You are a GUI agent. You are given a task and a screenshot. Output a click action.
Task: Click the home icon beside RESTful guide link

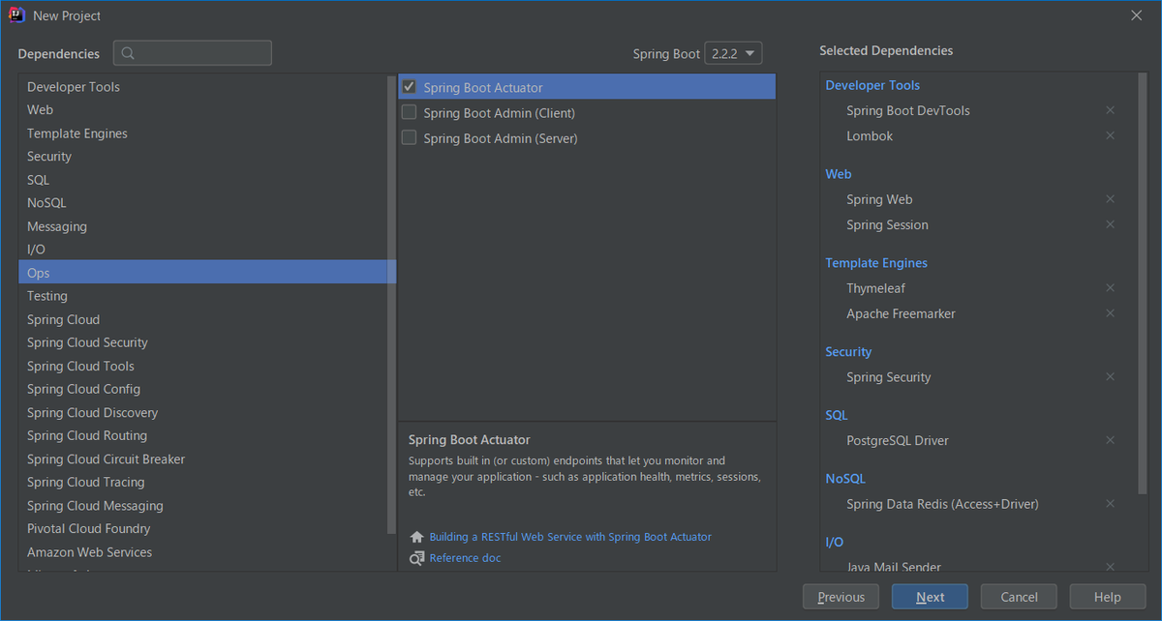pyautogui.click(x=416, y=537)
